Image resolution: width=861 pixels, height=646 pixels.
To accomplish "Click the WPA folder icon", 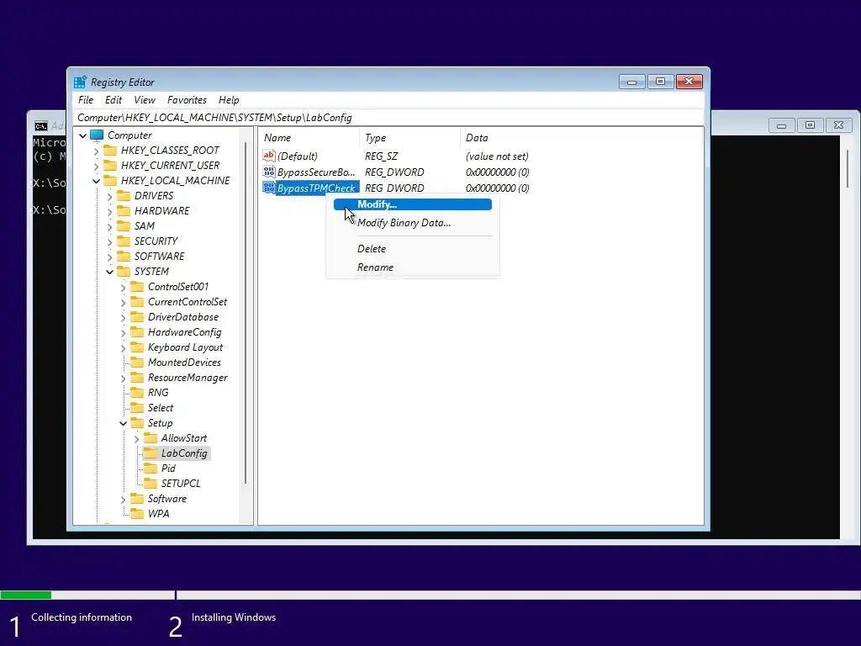I will click(137, 514).
